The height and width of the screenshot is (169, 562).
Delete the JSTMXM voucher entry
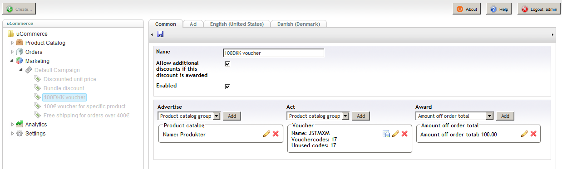click(404, 133)
